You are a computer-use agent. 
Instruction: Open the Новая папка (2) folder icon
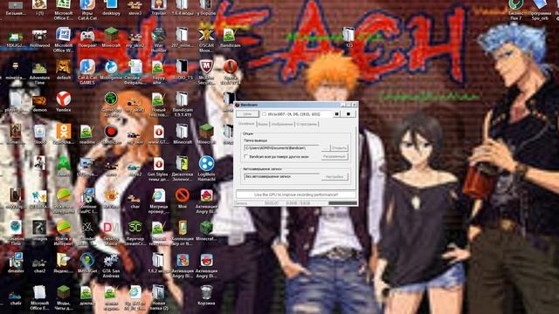pyautogui.click(x=159, y=297)
